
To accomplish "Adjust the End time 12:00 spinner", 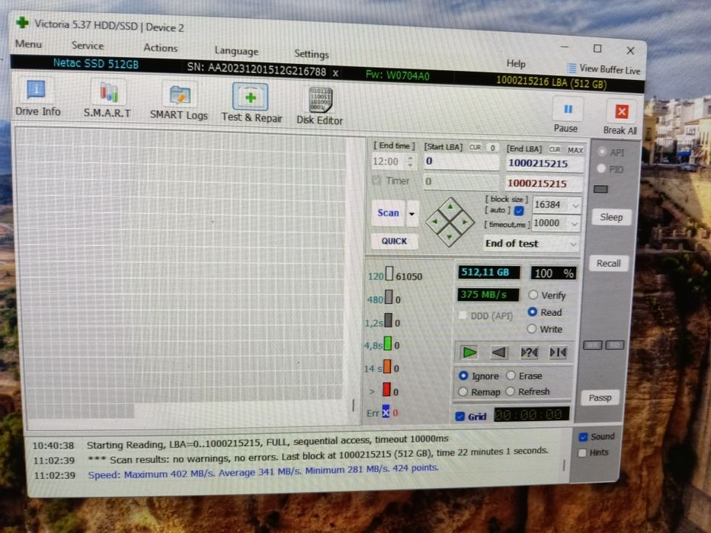I will 410,161.
